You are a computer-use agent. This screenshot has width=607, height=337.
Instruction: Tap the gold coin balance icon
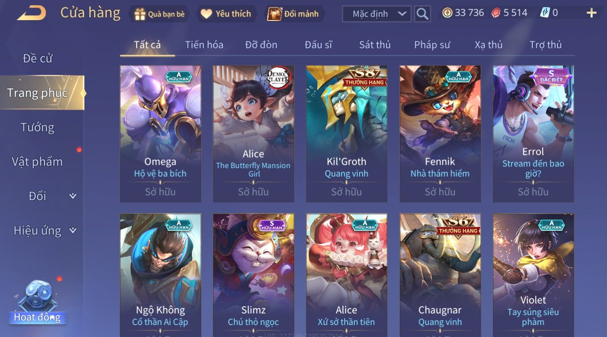pos(447,13)
